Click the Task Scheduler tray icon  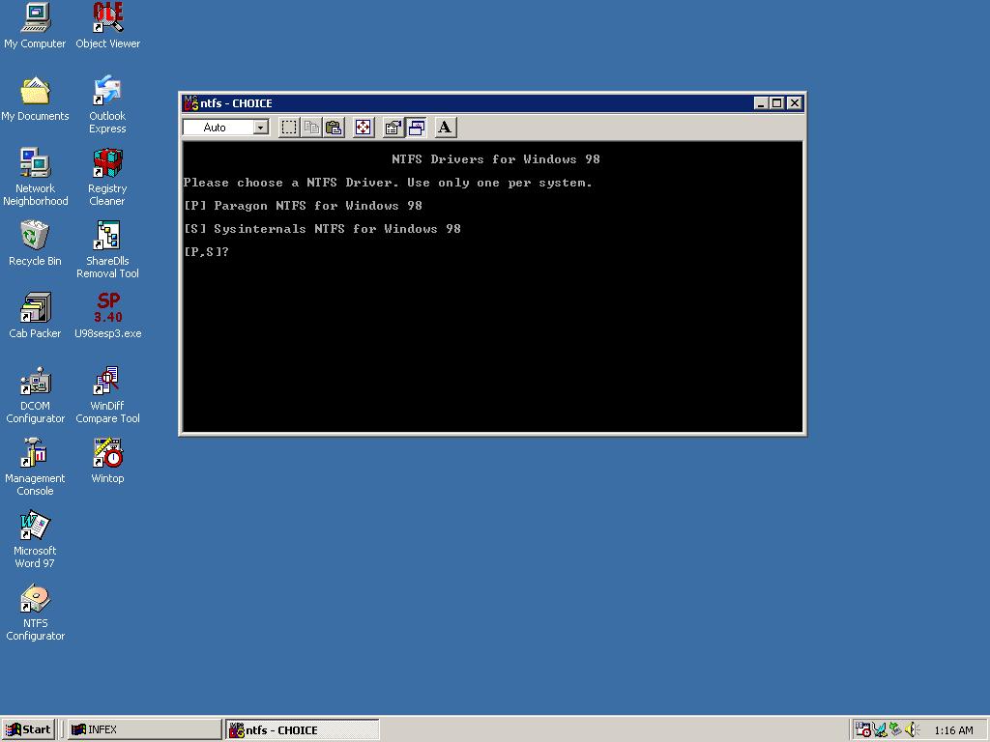[862, 730]
